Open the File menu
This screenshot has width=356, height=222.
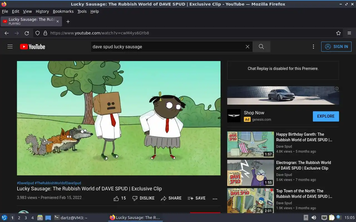(x=5, y=11)
